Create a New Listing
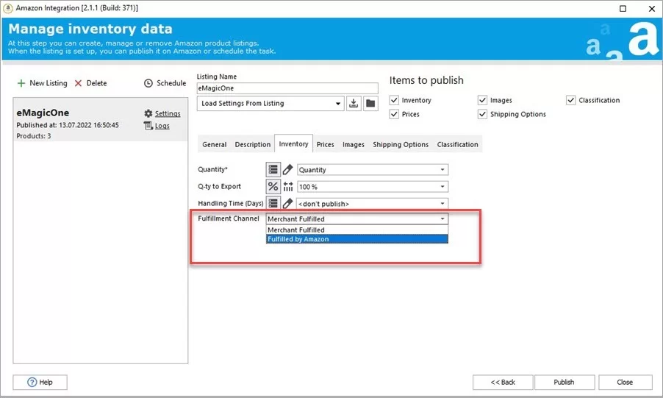The width and height of the screenshot is (663, 398). 42,83
